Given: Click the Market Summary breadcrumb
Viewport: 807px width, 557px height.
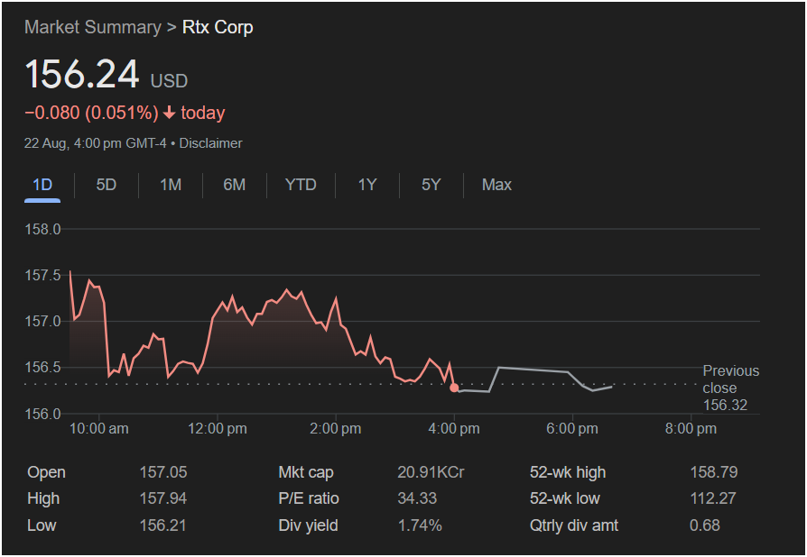Looking at the screenshot, I should point(92,27).
